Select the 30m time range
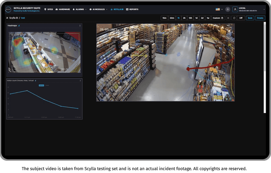This screenshot has height=173, width=271. pyautogui.click(x=172, y=18)
